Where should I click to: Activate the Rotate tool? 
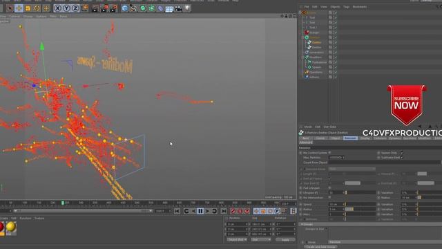pos(37,8)
